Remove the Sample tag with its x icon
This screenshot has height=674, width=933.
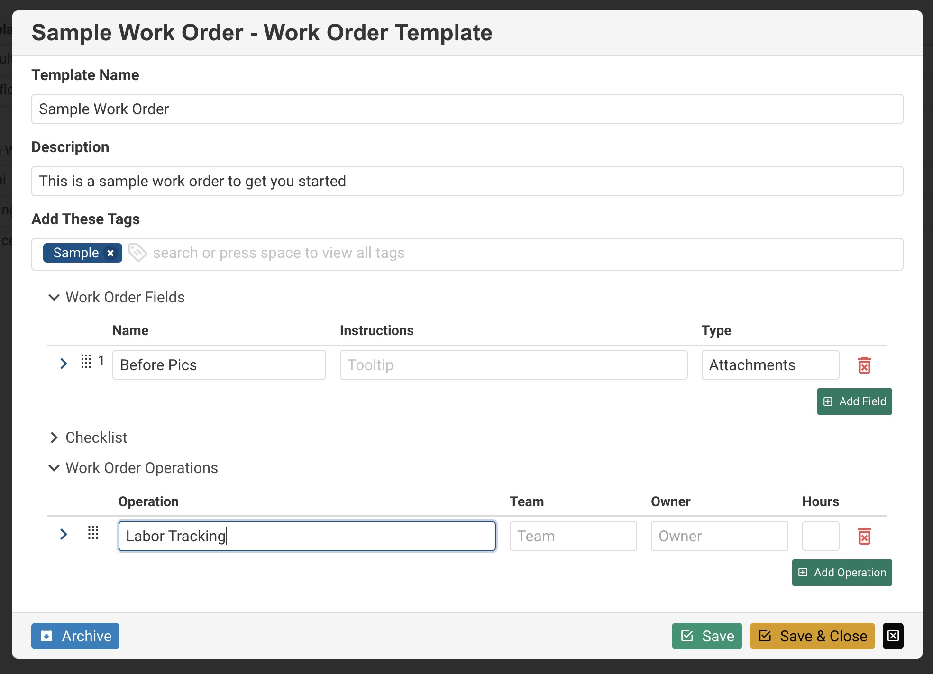point(110,253)
